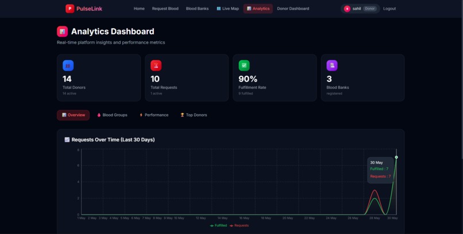
Task: Click the 'registered' subtext
Action: 334,93
